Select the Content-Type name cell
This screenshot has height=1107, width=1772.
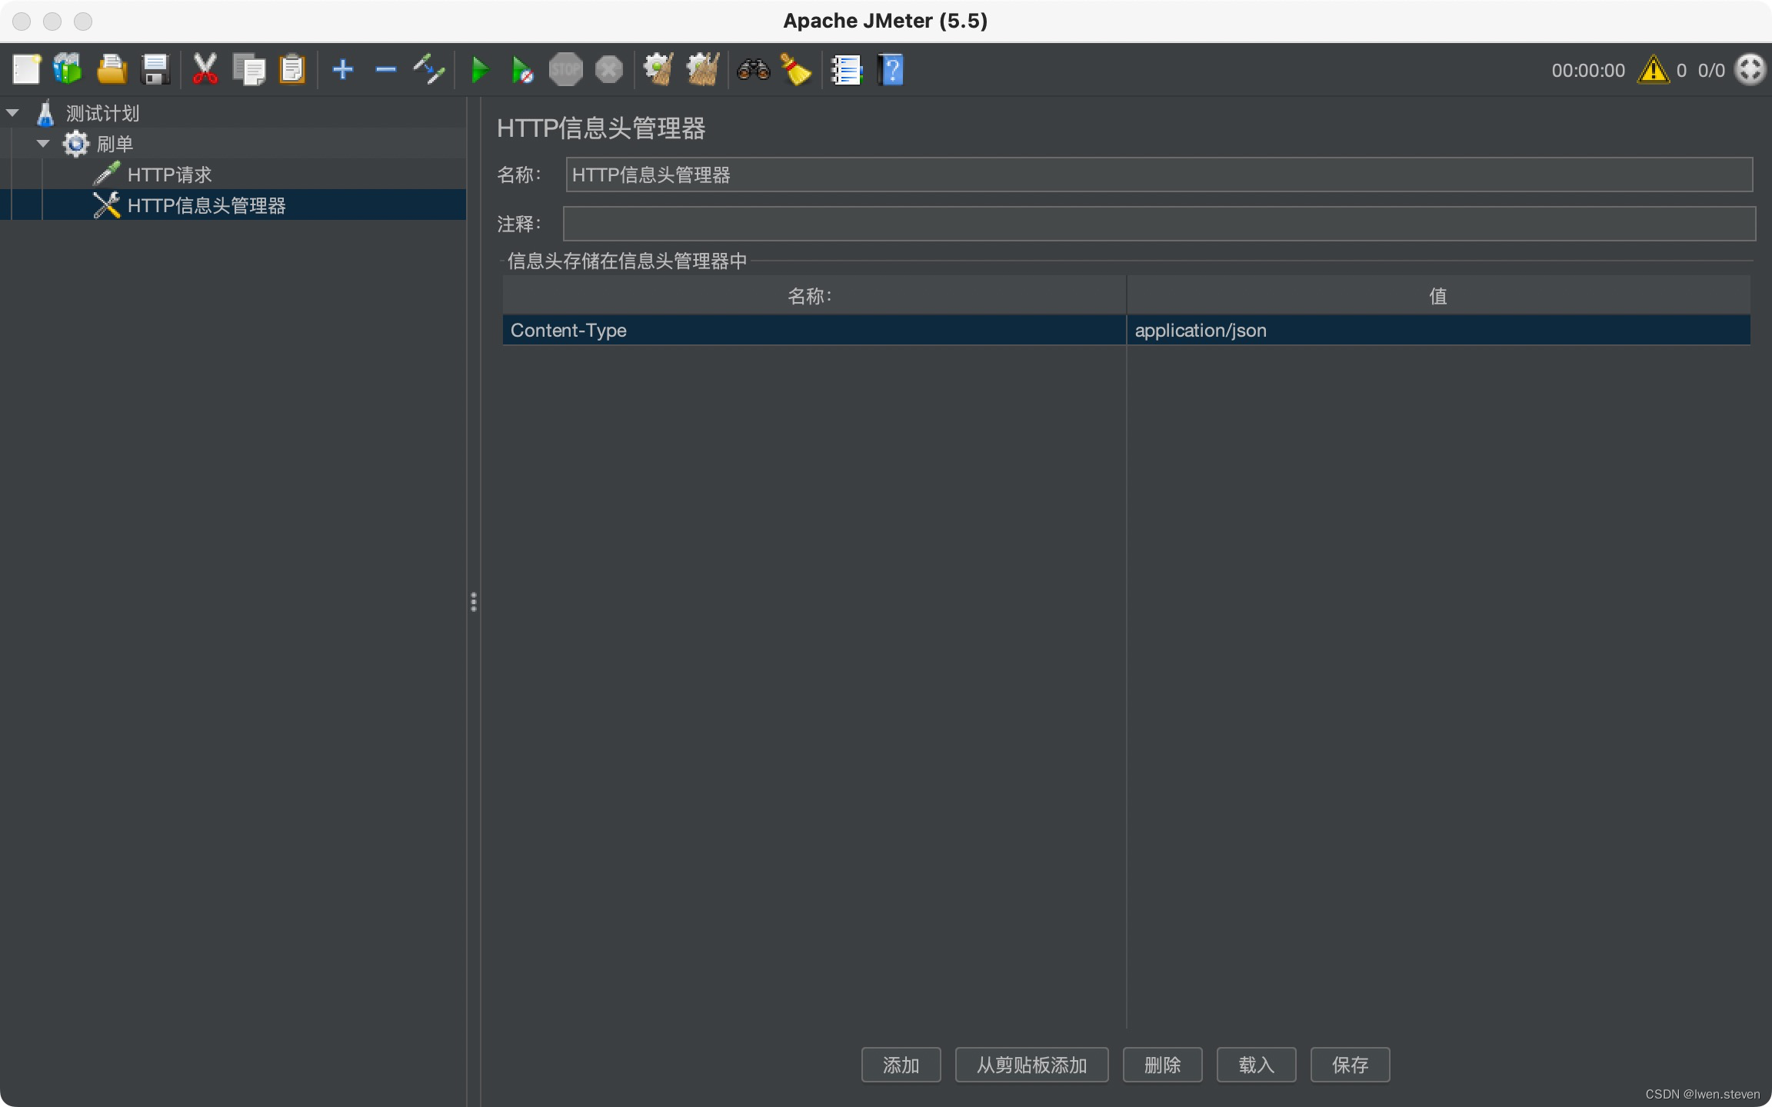click(x=814, y=331)
